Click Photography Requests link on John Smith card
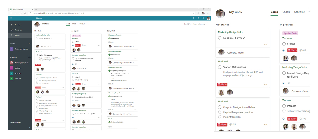 click(115, 35)
